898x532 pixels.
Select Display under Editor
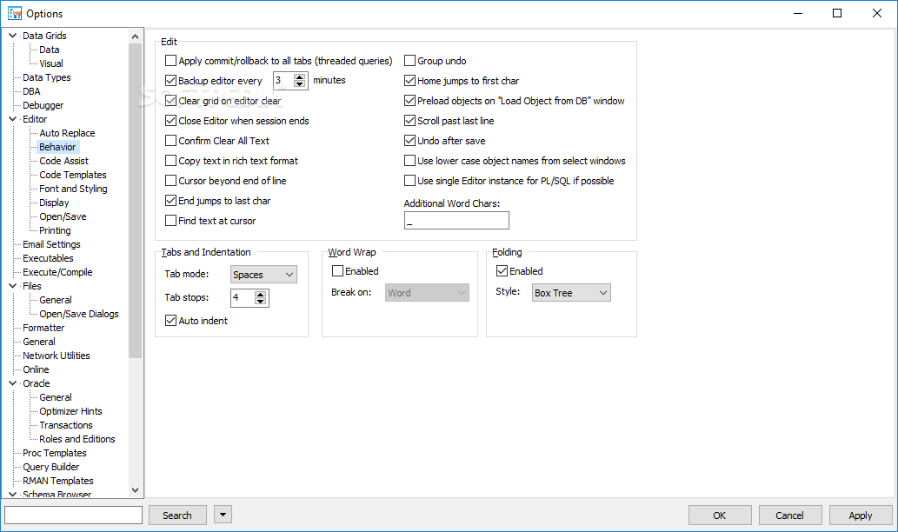click(x=54, y=203)
